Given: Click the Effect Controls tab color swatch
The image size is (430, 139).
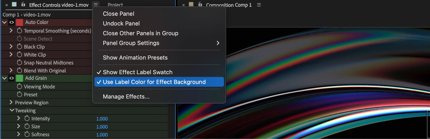Looking at the screenshot, I should [14, 5].
